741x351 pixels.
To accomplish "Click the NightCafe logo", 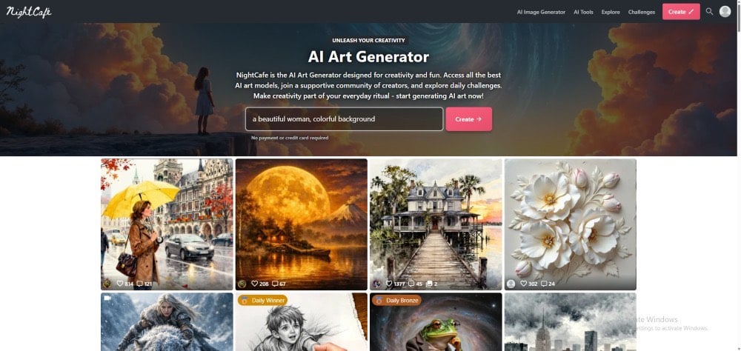I will 29,12.
